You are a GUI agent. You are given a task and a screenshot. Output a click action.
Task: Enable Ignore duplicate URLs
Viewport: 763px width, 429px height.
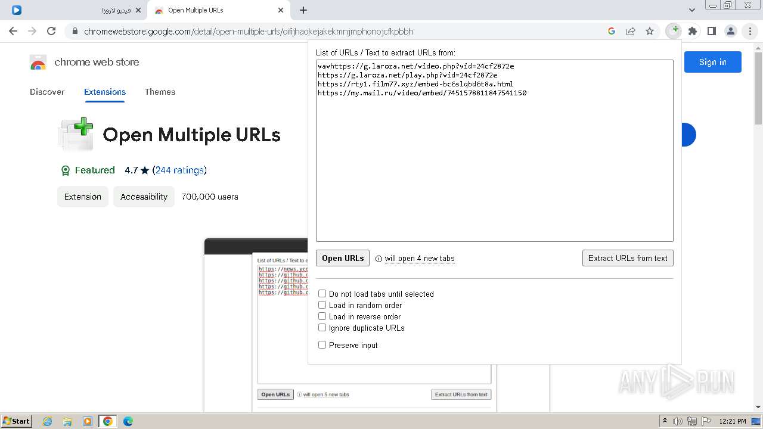point(322,328)
